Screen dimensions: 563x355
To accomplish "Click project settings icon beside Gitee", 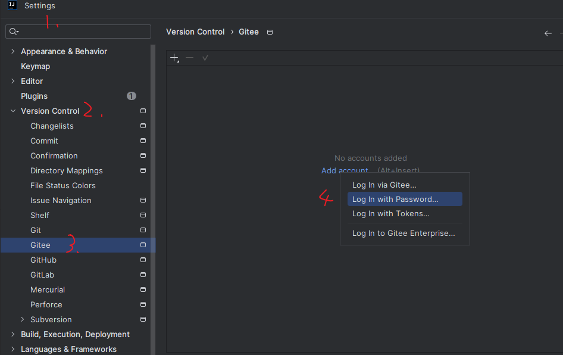I will coord(143,245).
